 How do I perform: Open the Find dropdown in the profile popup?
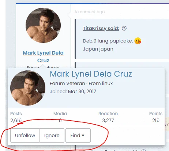(x=78, y=135)
